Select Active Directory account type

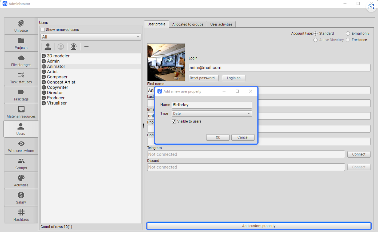tap(315, 40)
